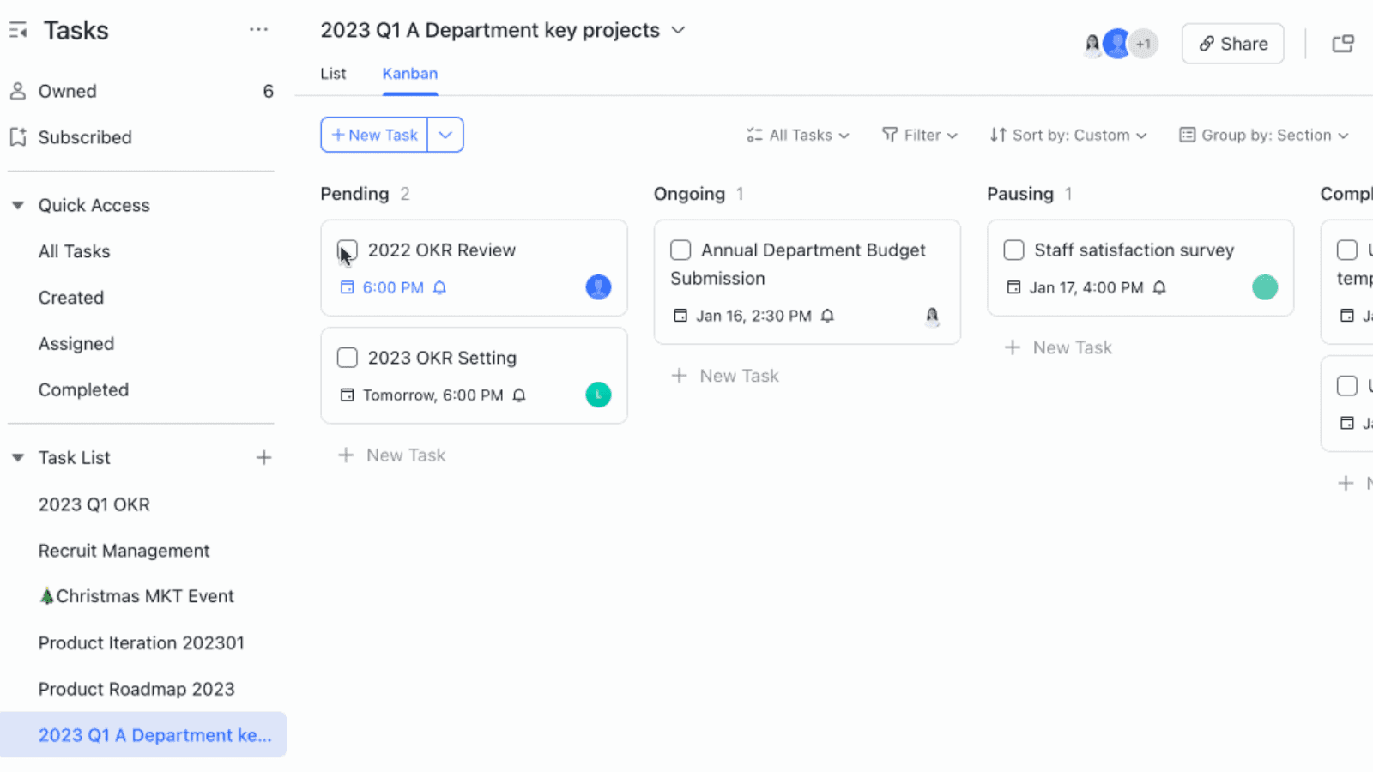
Task: Expand the New Task button dropdown arrow
Action: click(445, 135)
